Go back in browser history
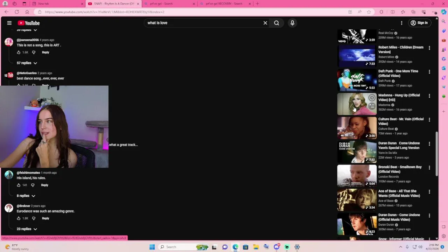The width and height of the screenshot is (448, 252). 6,12
